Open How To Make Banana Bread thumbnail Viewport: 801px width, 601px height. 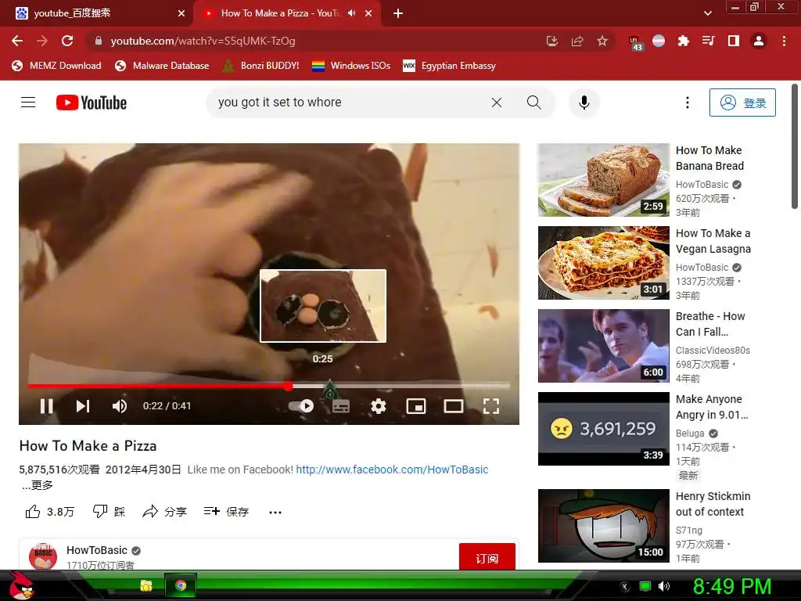click(603, 180)
